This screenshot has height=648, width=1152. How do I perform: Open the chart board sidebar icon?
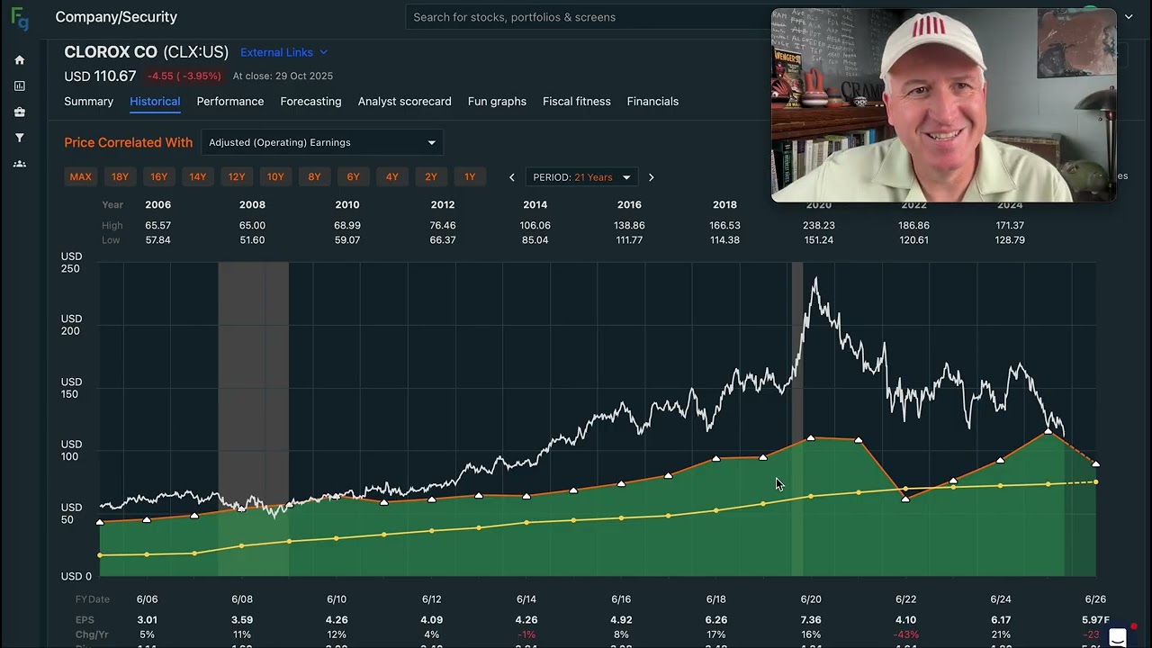(19, 86)
